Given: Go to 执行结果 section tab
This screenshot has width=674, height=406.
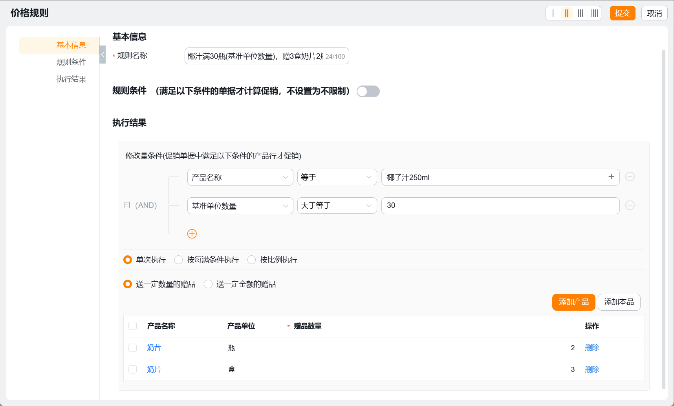Looking at the screenshot, I should [x=71, y=79].
